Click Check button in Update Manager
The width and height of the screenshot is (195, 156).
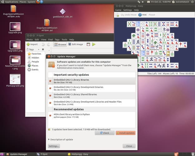105,133
